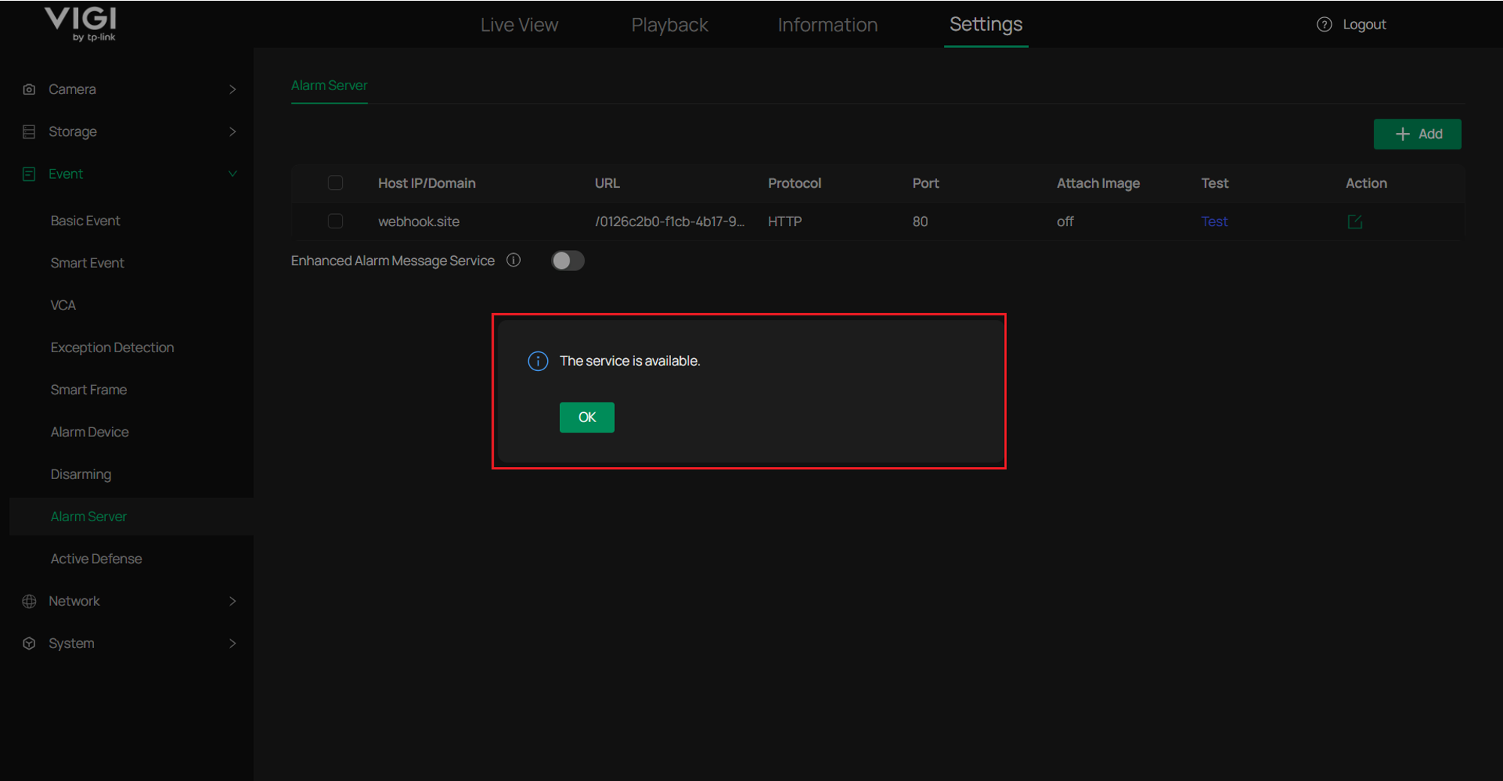The height and width of the screenshot is (781, 1503).
Task: Open Active Defense in sidebar
Action: tap(96, 559)
